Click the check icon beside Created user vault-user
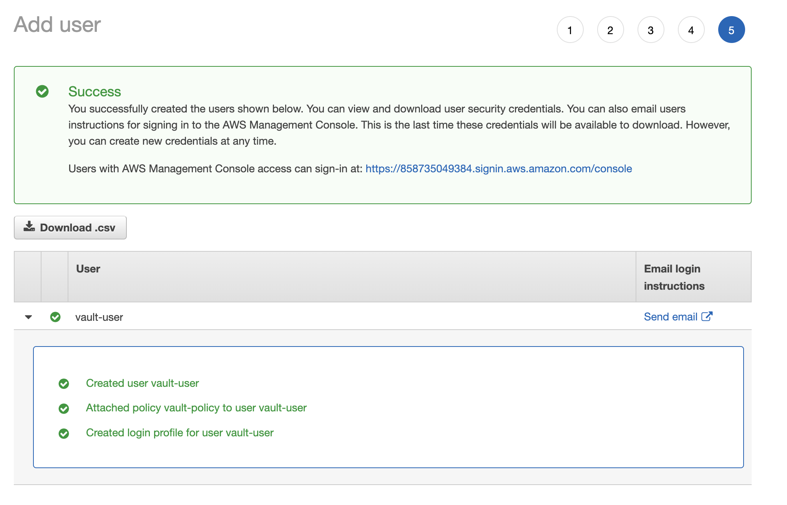The image size is (787, 505). 64,384
